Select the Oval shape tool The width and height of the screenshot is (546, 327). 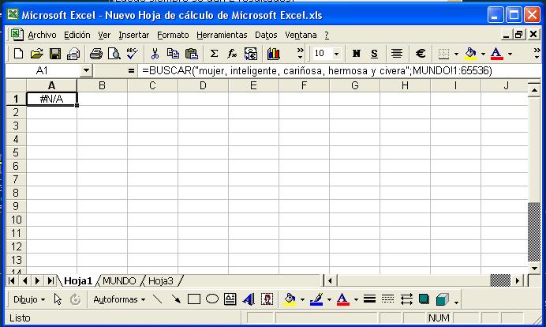(x=212, y=299)
